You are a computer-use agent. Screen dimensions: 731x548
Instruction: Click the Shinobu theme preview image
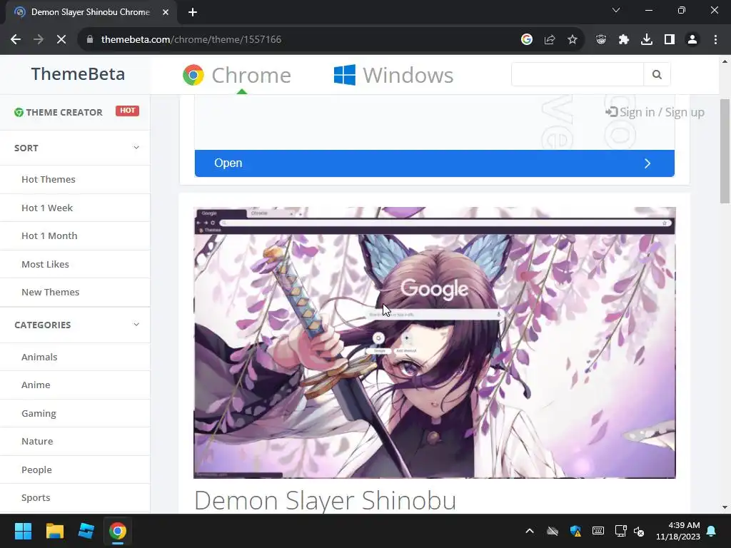tap(435, 342)
